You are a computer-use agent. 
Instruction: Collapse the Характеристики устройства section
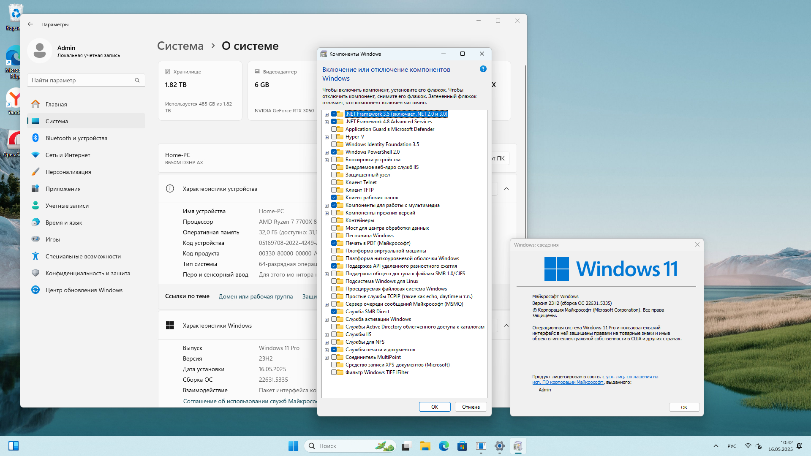[506, 189]
